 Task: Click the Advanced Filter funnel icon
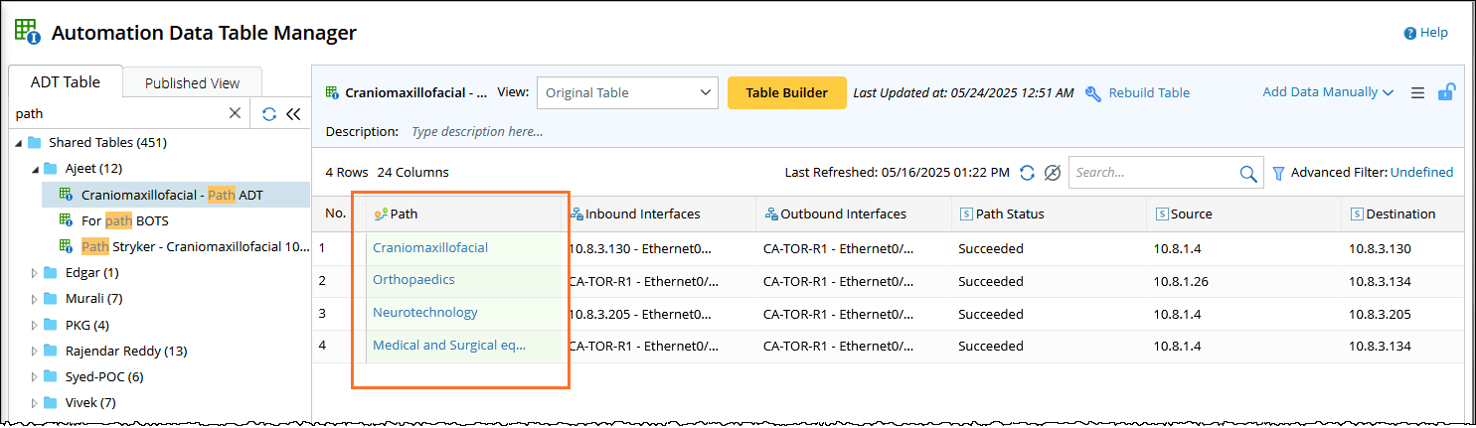click(x=1279, y=173)
